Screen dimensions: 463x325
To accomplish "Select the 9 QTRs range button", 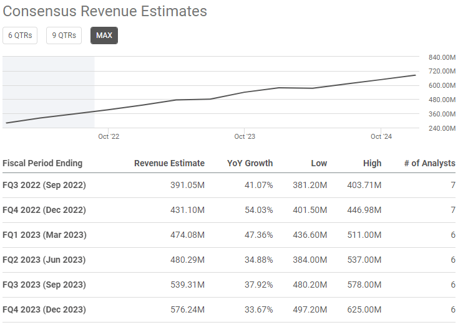I will pos(64,35).
